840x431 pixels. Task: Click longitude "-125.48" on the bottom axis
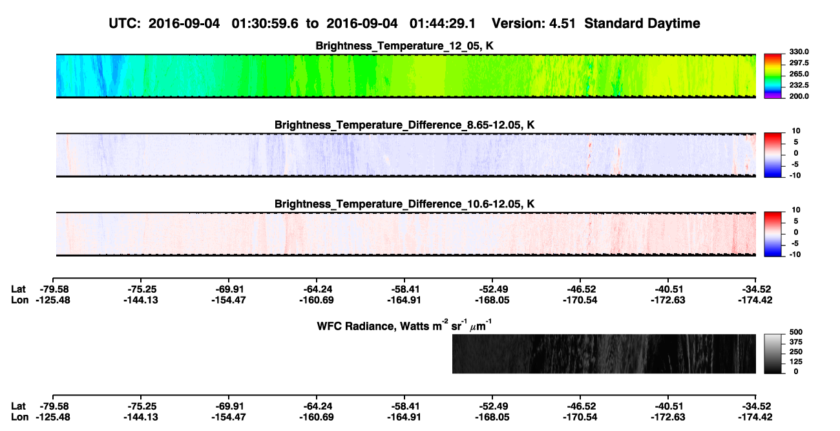pyautogui.click(x=52, y=417)
